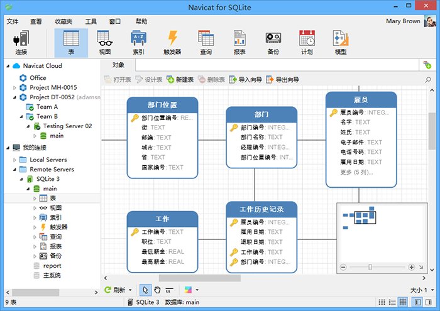
Task: Click the 删除表 delete table button
Action: pyautogui.click(x=211, y=80)
